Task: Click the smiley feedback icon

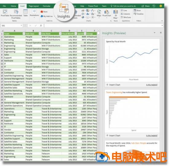Action: click(x=161, y=6)
